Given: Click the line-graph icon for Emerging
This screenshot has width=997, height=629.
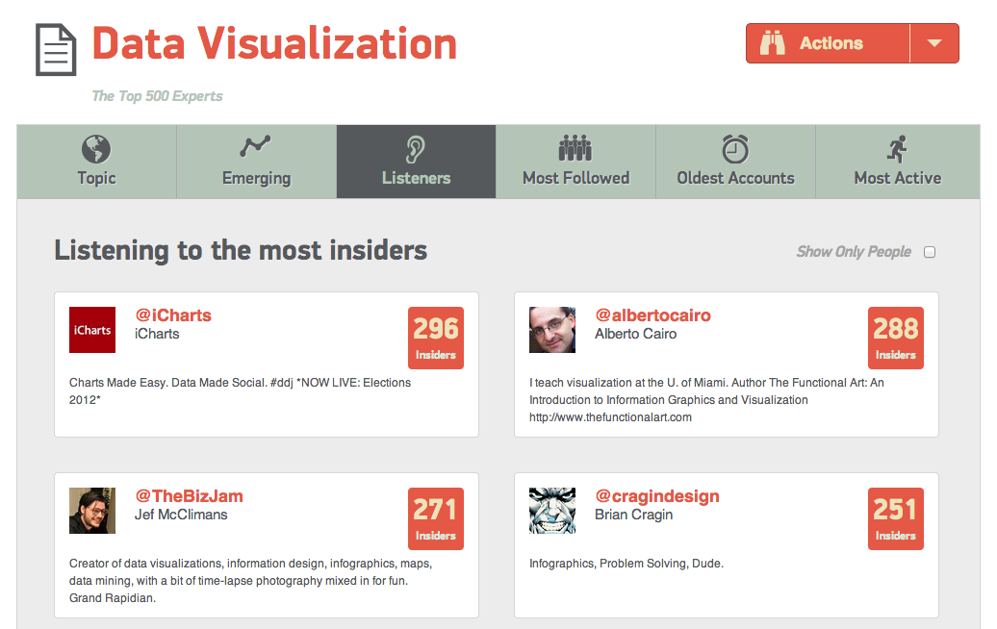Looking at the screenshot, I should click(256, 147).
